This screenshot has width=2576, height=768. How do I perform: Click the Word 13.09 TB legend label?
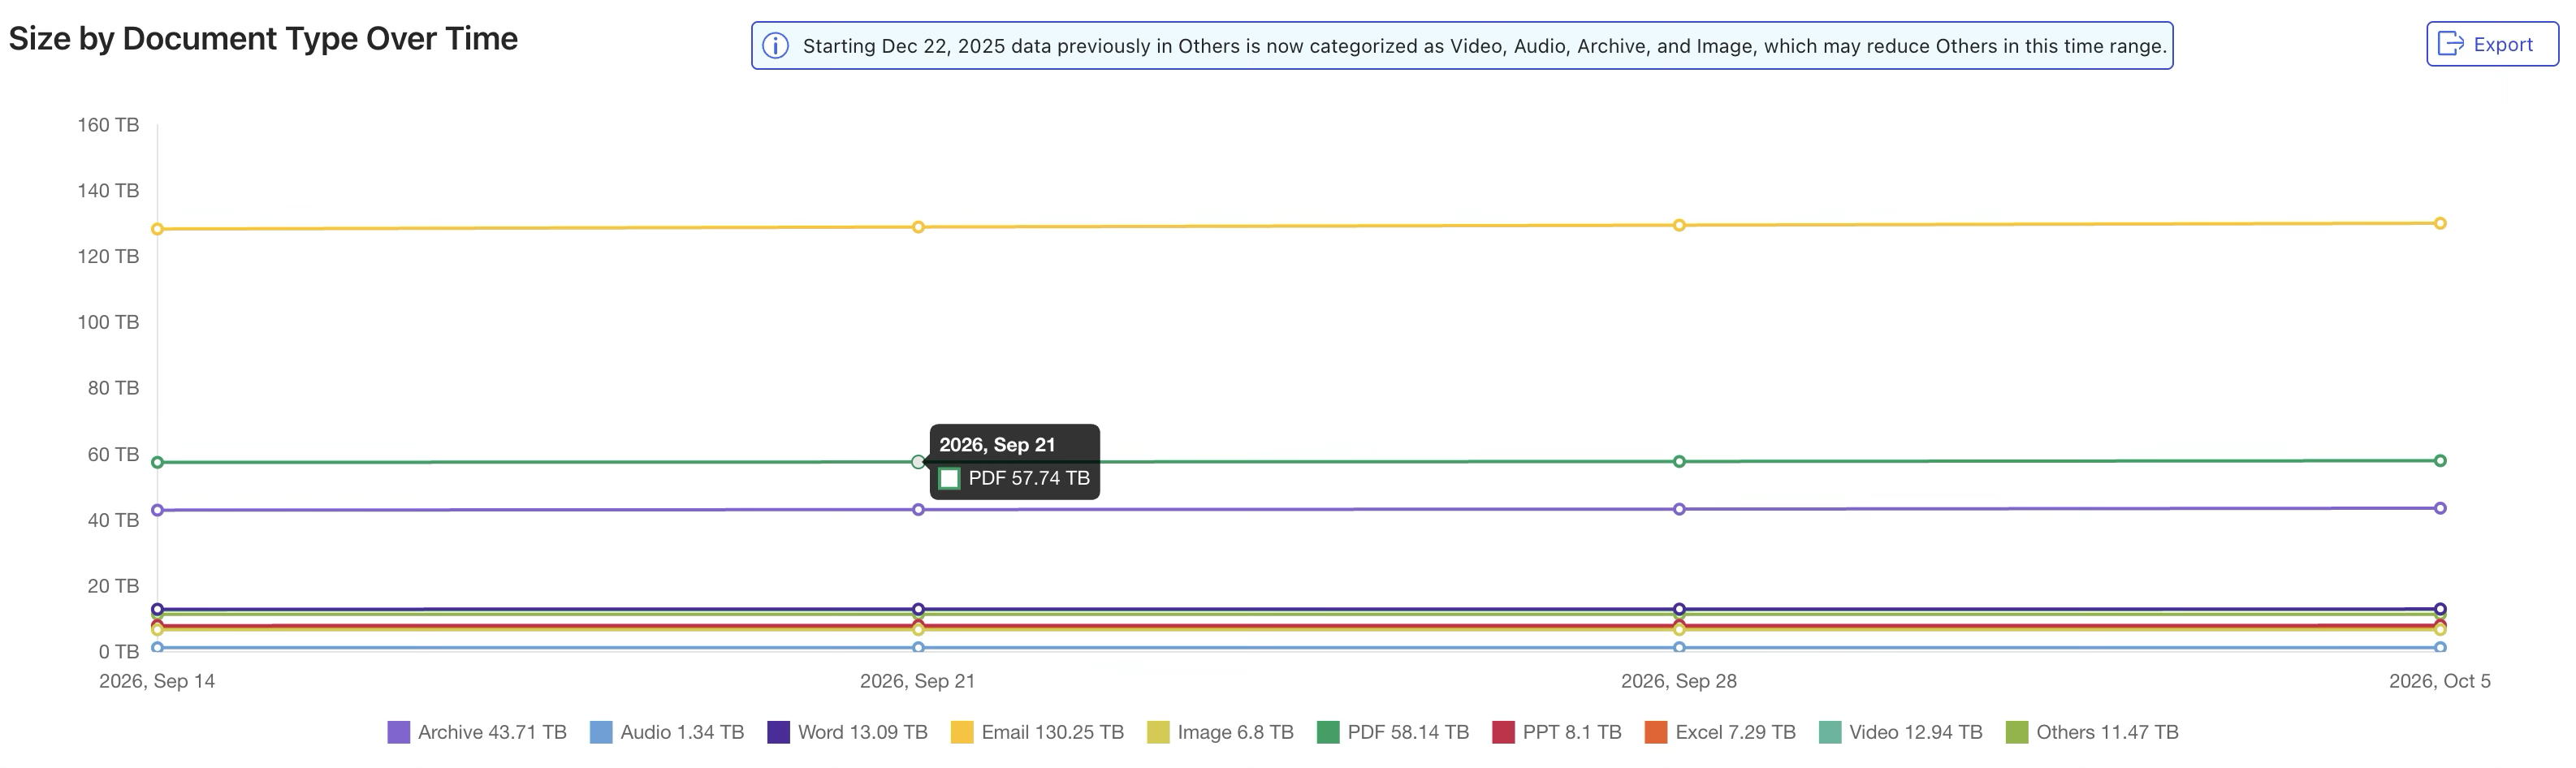pyautogui.click(x=862, y=732)
